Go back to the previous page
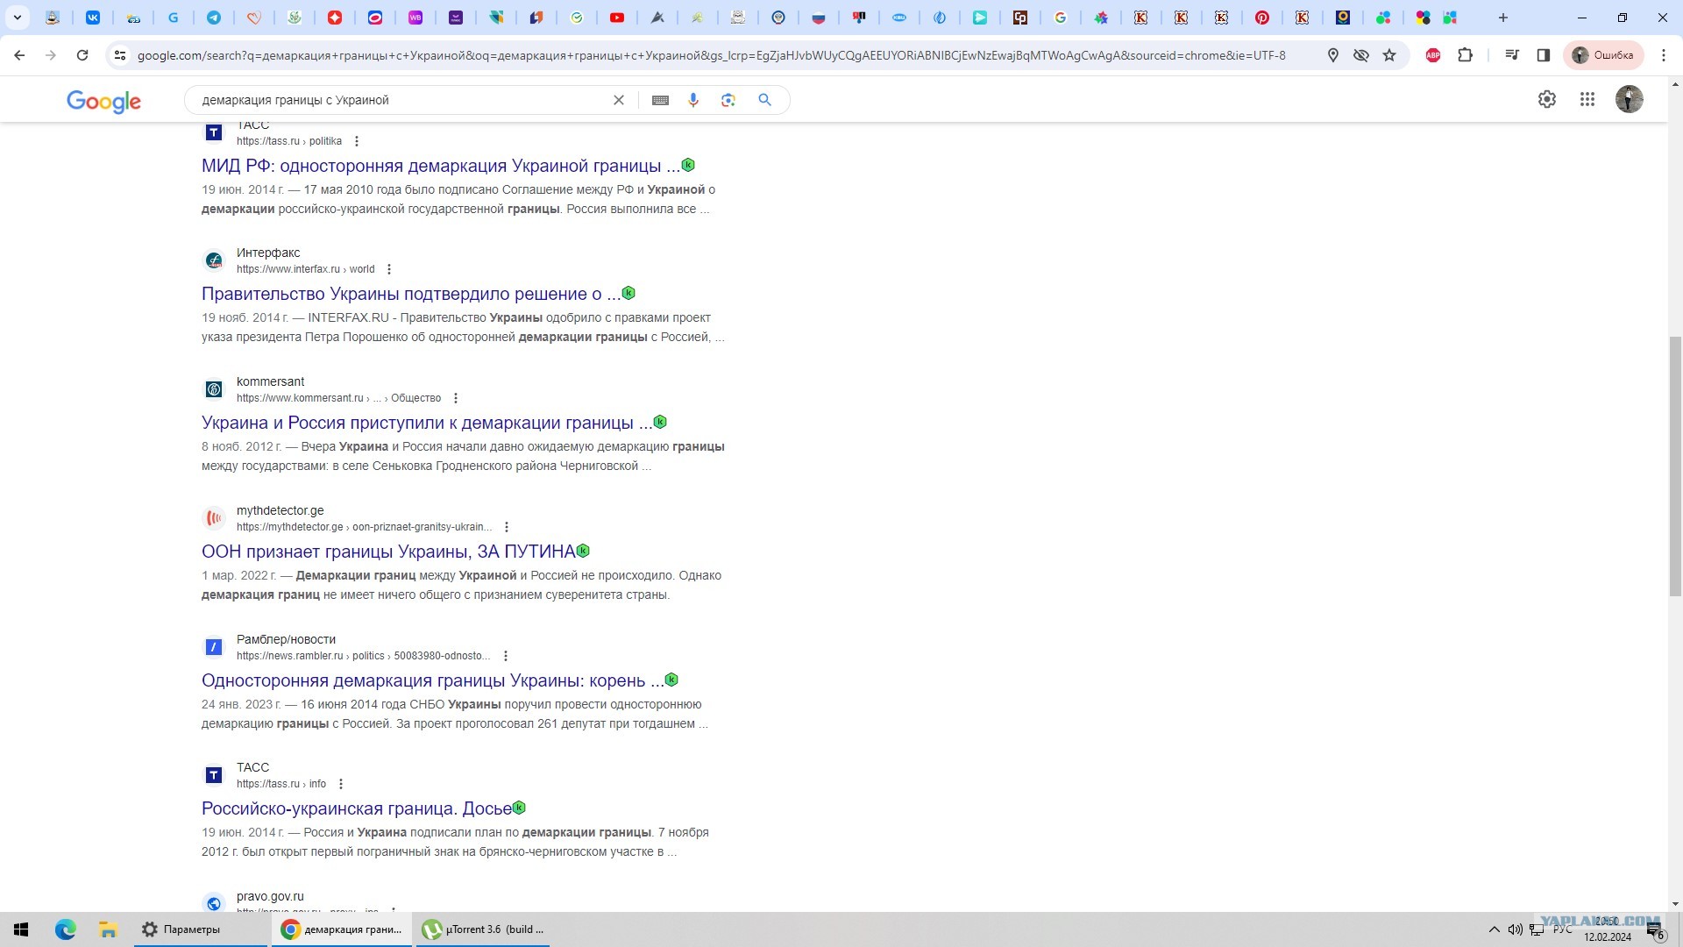1683x947 pixels. click(19, 55)
